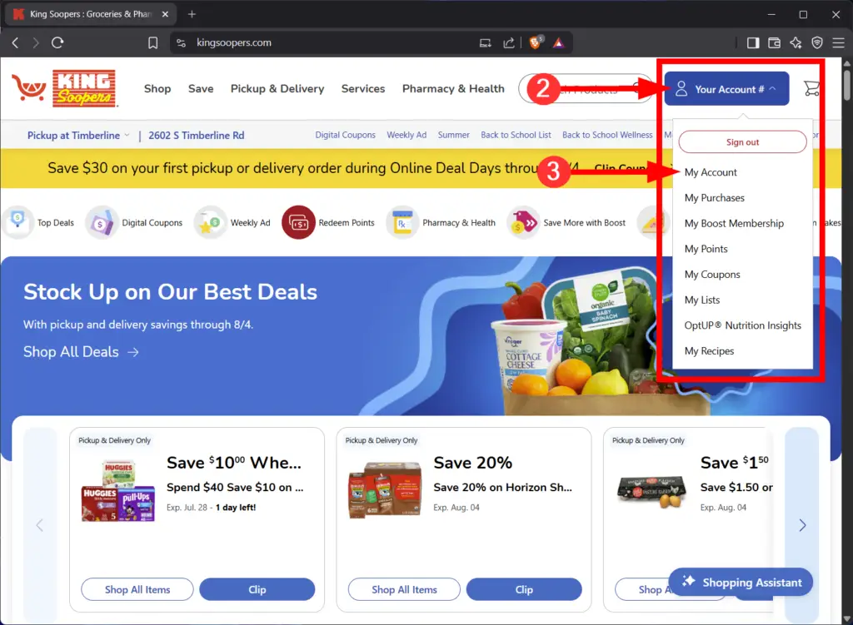Click the Sign out button
Viewport: 853px width, 625px height.
tap(742, 141)
